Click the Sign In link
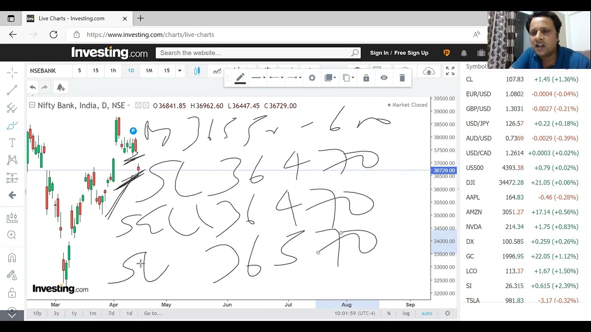This screenshot has height=332, width=591. click(379, 53)
